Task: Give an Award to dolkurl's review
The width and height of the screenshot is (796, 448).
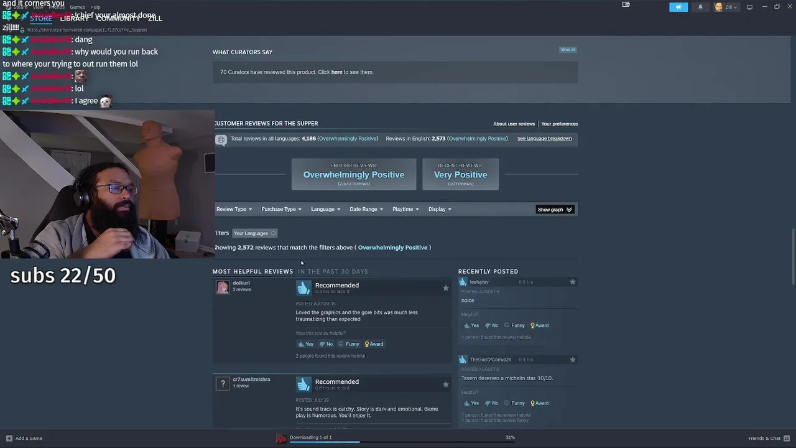Action: (374, 344)
